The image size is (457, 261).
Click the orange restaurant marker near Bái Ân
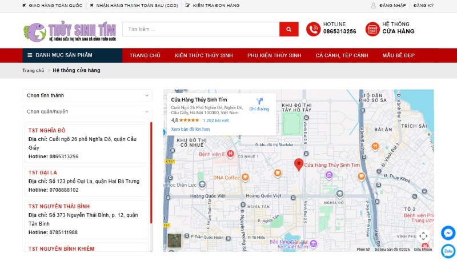tap(375, 146)
